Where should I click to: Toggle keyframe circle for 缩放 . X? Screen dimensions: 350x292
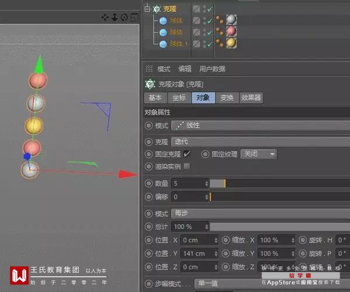point(226,240)
